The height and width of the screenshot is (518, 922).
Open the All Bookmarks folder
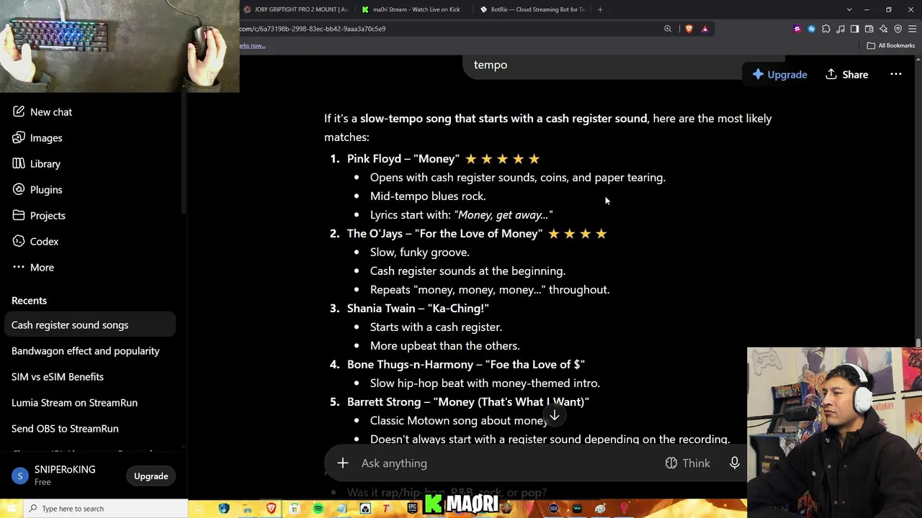click(x=891, y=45)
